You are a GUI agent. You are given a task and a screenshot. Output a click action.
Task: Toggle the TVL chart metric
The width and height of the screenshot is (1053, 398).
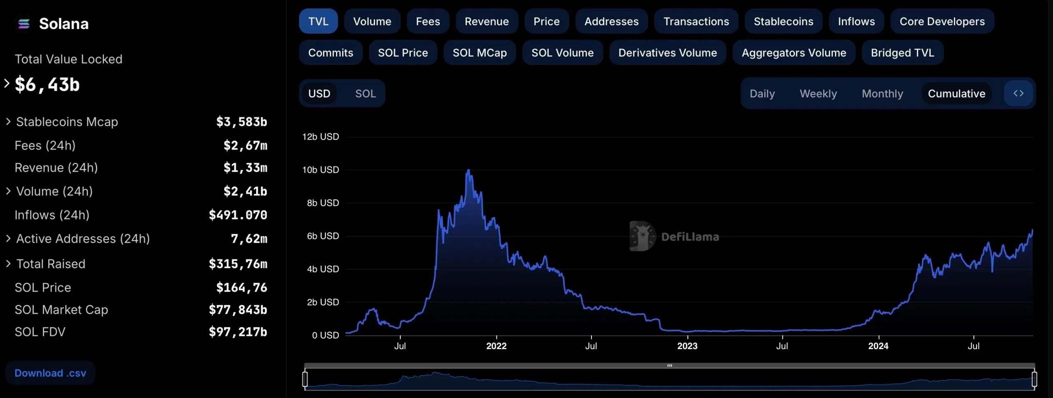(x=318, y=21)
